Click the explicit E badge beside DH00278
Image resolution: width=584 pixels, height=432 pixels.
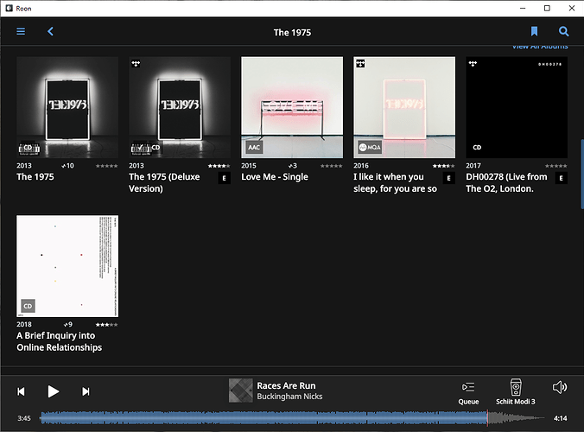pos(561,178)
